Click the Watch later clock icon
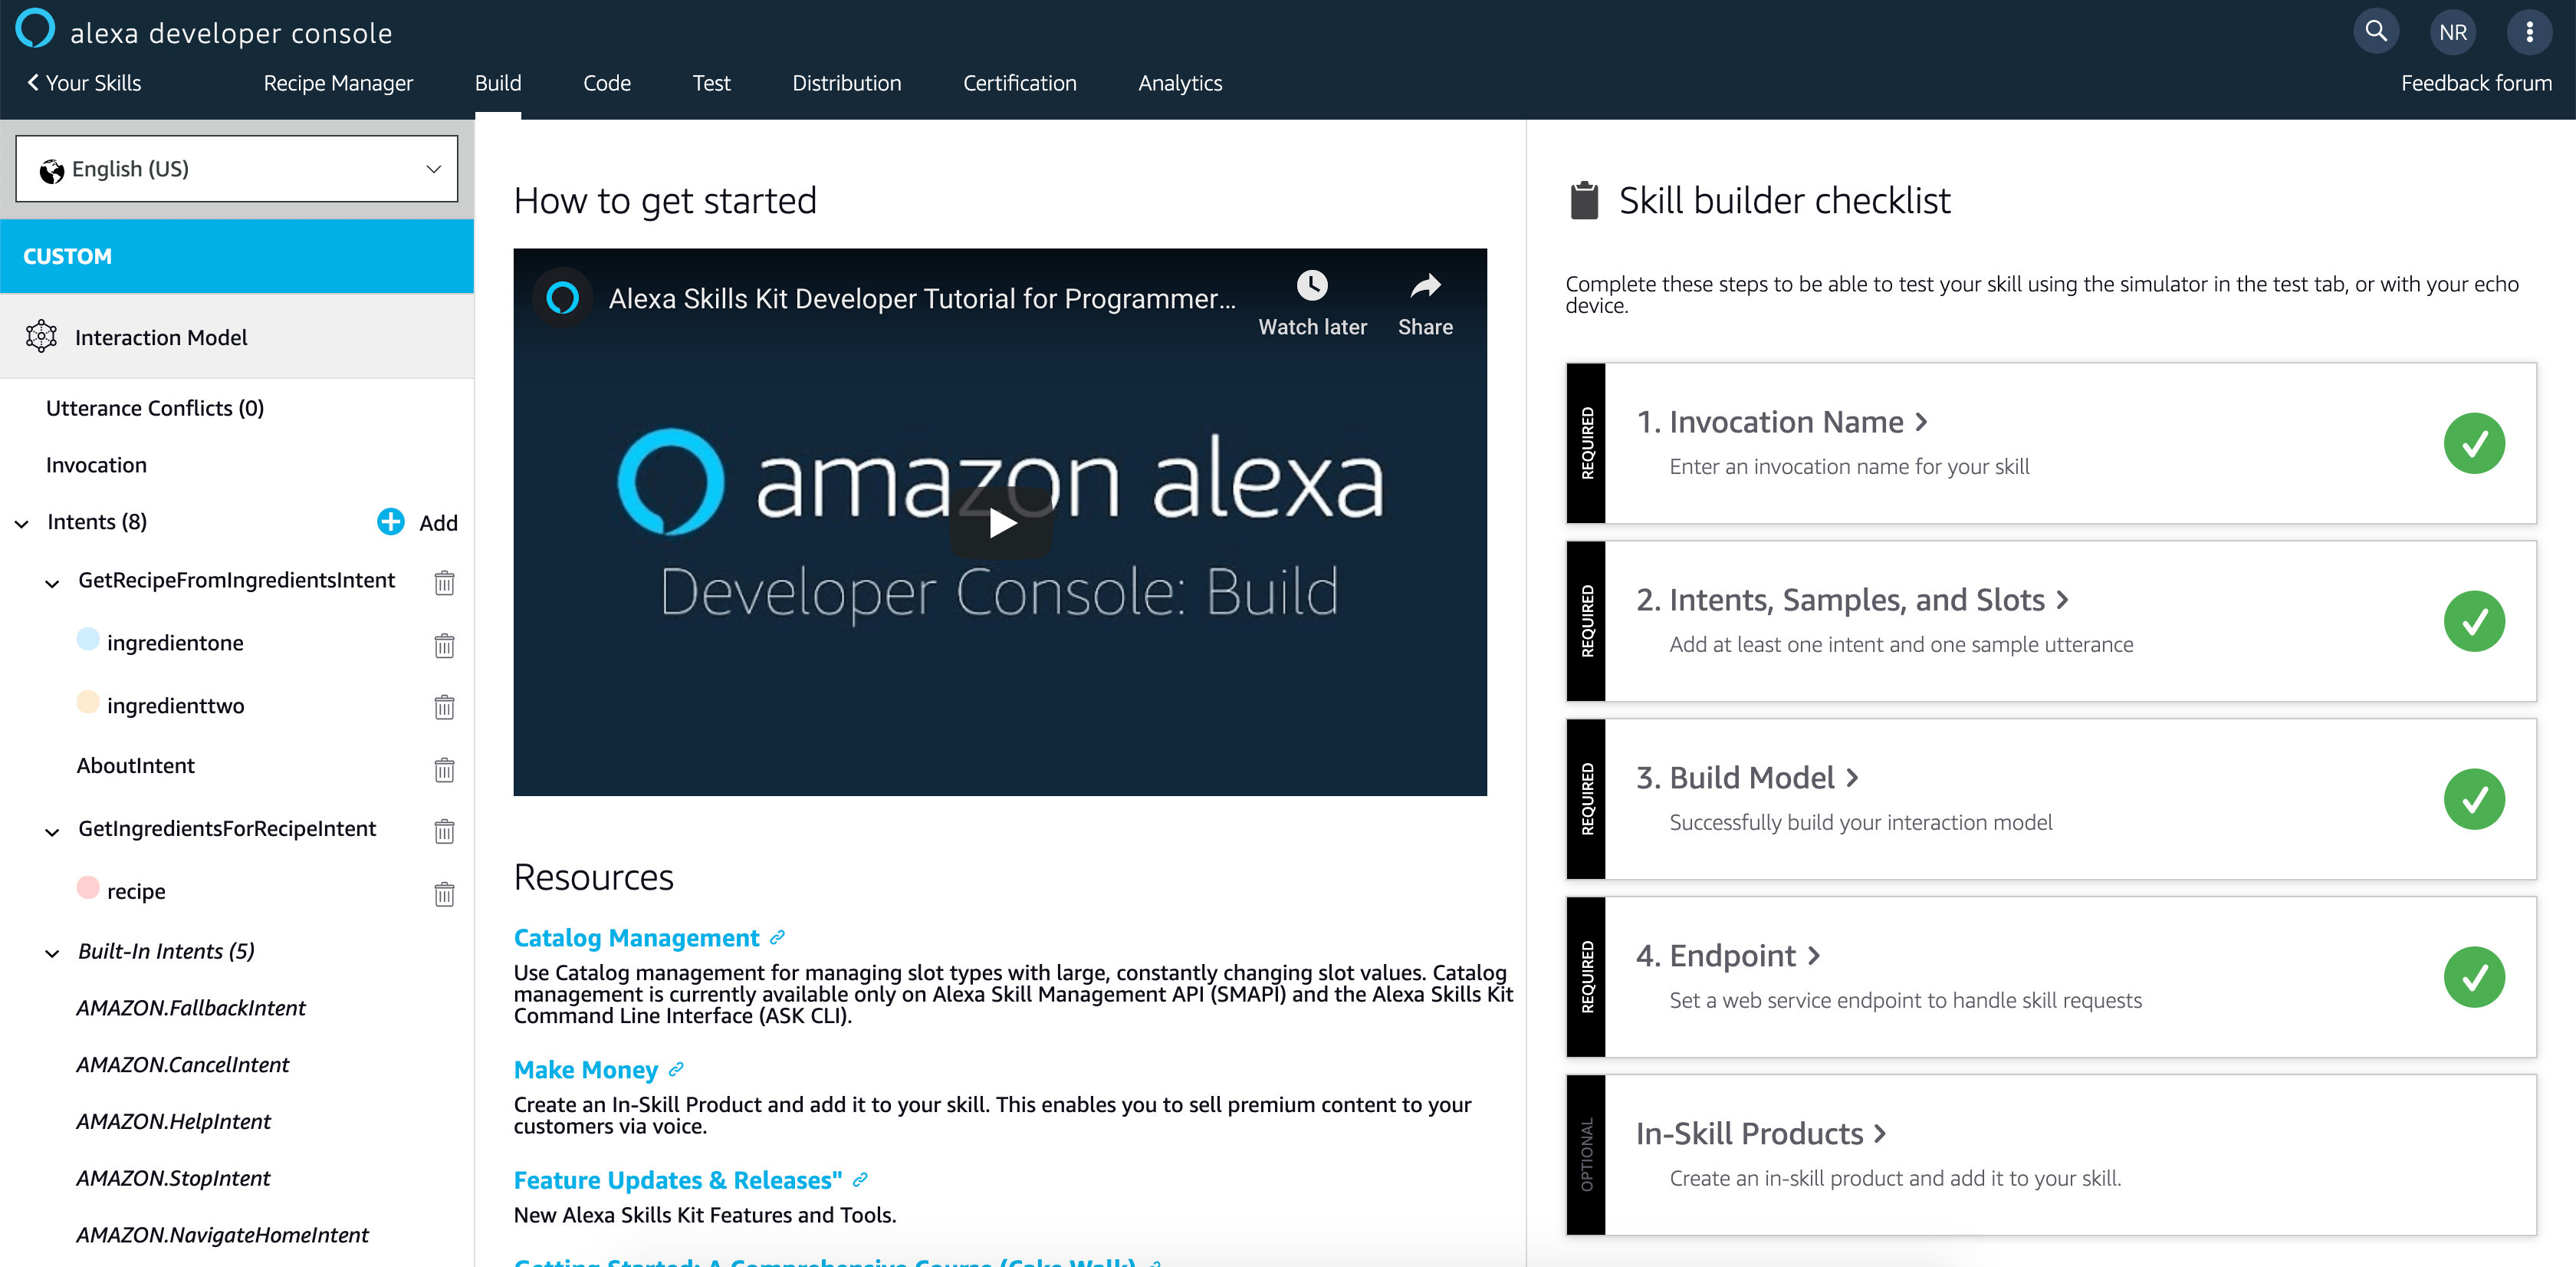The image size is (2576, 1267). tap(1312, 286)
